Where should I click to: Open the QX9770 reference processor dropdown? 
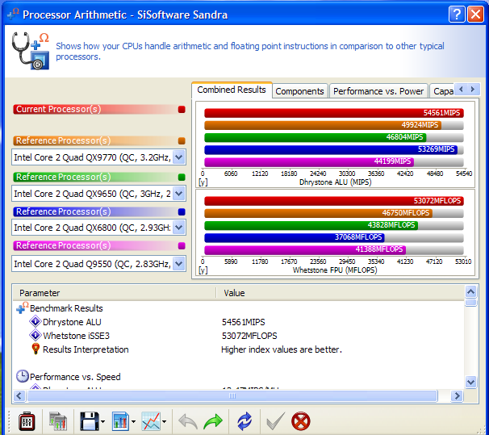click(x=179, y=157)
